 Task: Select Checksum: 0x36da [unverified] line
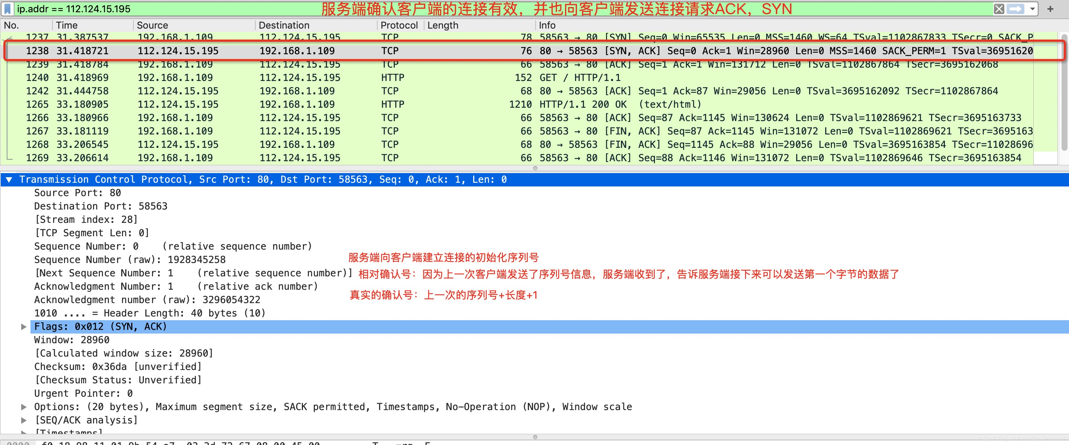coord(118,367)
